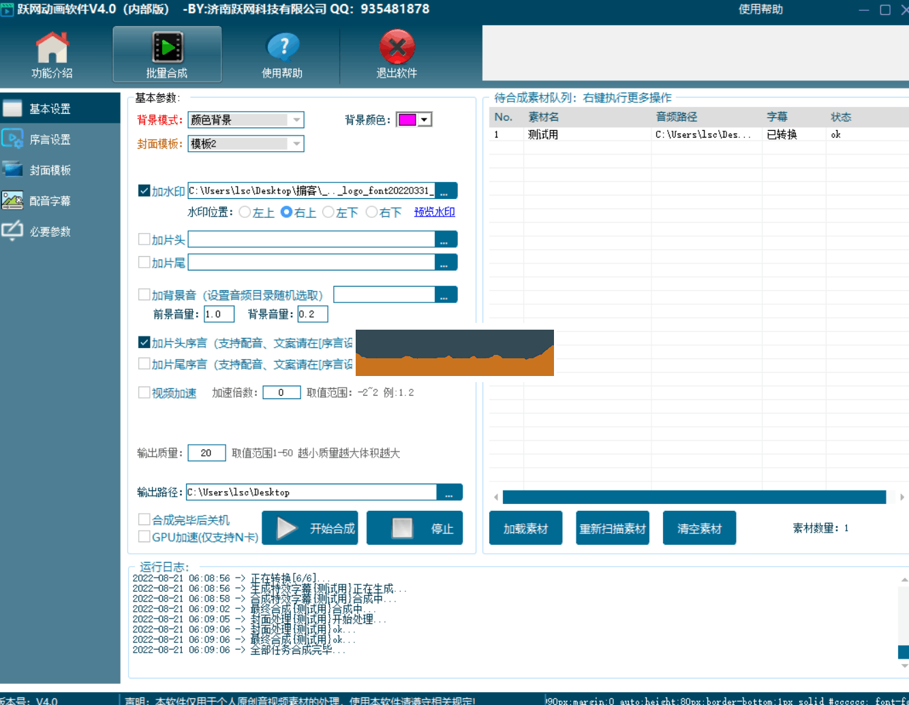Click 音频路径 column header
909x705 pixels.
(x=676, y=117)
